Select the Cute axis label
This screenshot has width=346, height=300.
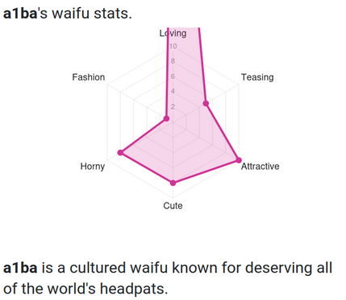[x=173, y=206]
